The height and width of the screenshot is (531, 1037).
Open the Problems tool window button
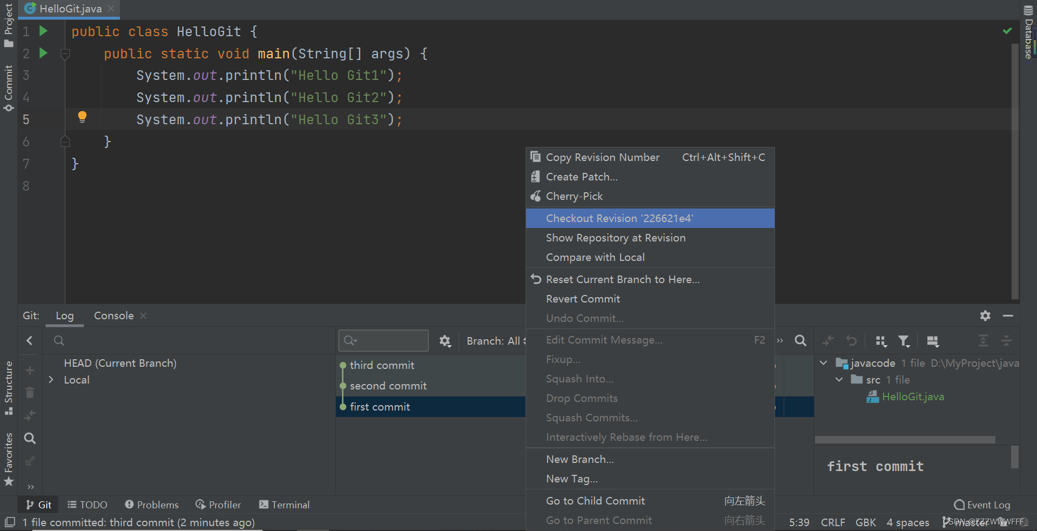[x=151, y=505]
